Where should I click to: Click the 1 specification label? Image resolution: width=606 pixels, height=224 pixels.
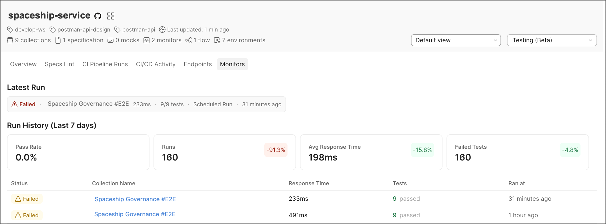(83, 40)
